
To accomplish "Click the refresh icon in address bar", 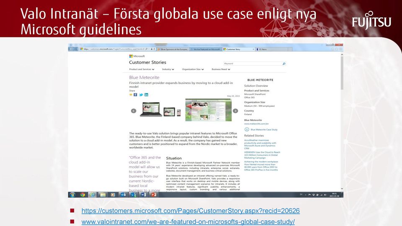I will pos(155,49).
